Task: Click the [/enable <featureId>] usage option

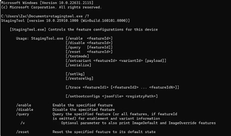Action: [89, 38]
